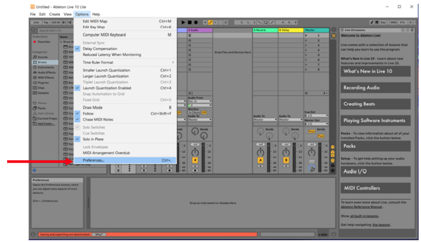Click Add Folder in browser Places

[x=44, y=124]
